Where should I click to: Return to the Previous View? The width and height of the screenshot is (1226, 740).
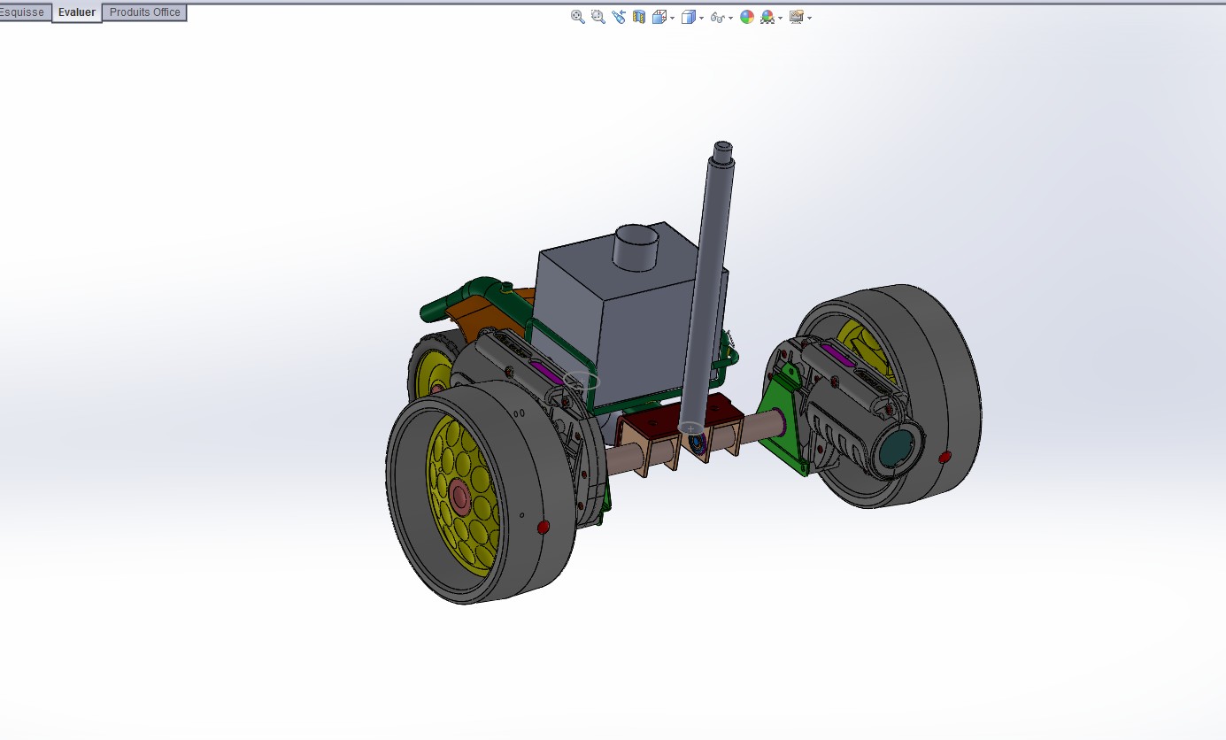click(x=619, y=17)
